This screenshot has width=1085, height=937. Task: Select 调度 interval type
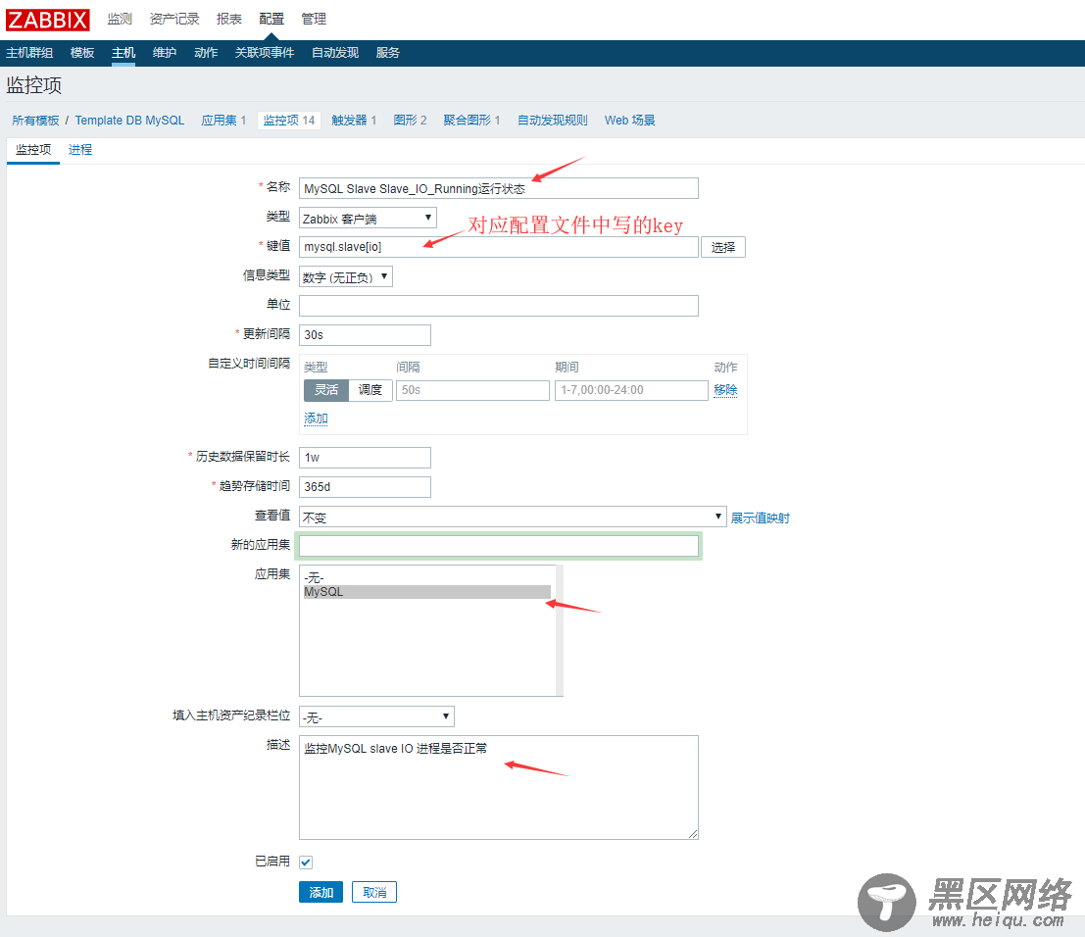(370, 390)
